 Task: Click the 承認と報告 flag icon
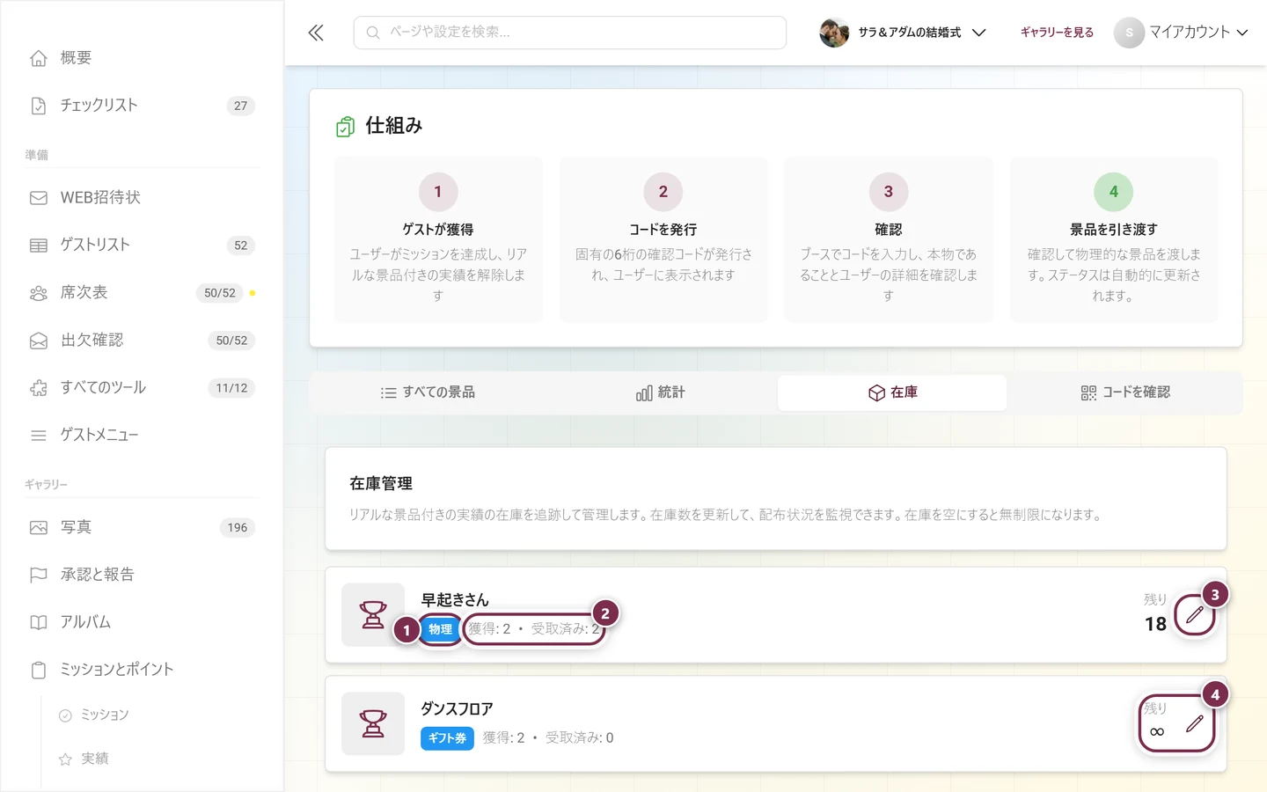[x=39, y=576]
